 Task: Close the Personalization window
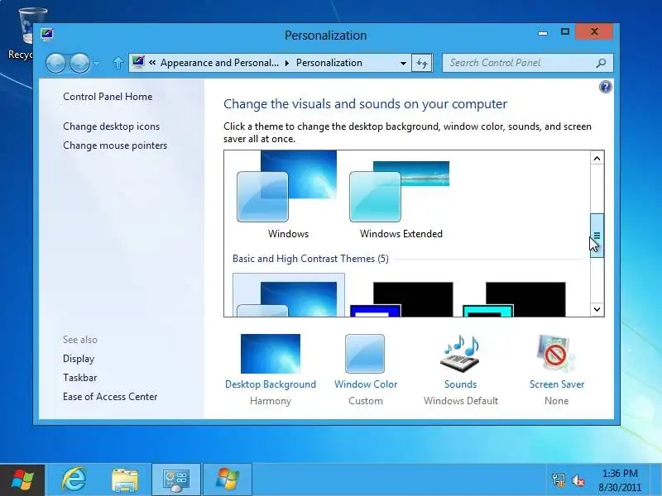click(x=594, y=31)
